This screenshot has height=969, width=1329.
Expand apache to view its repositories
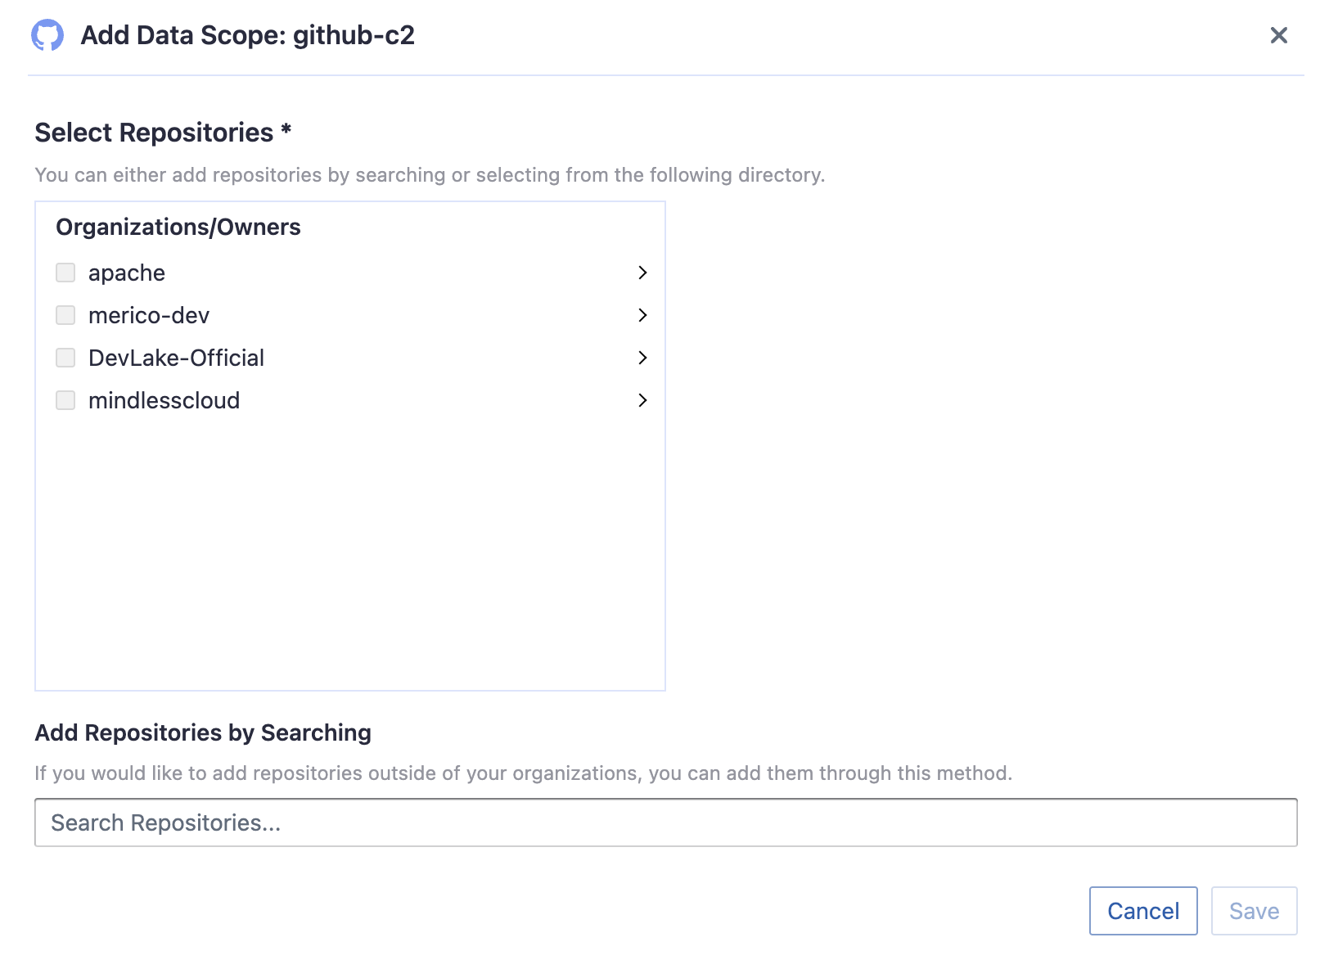(643, 273)
